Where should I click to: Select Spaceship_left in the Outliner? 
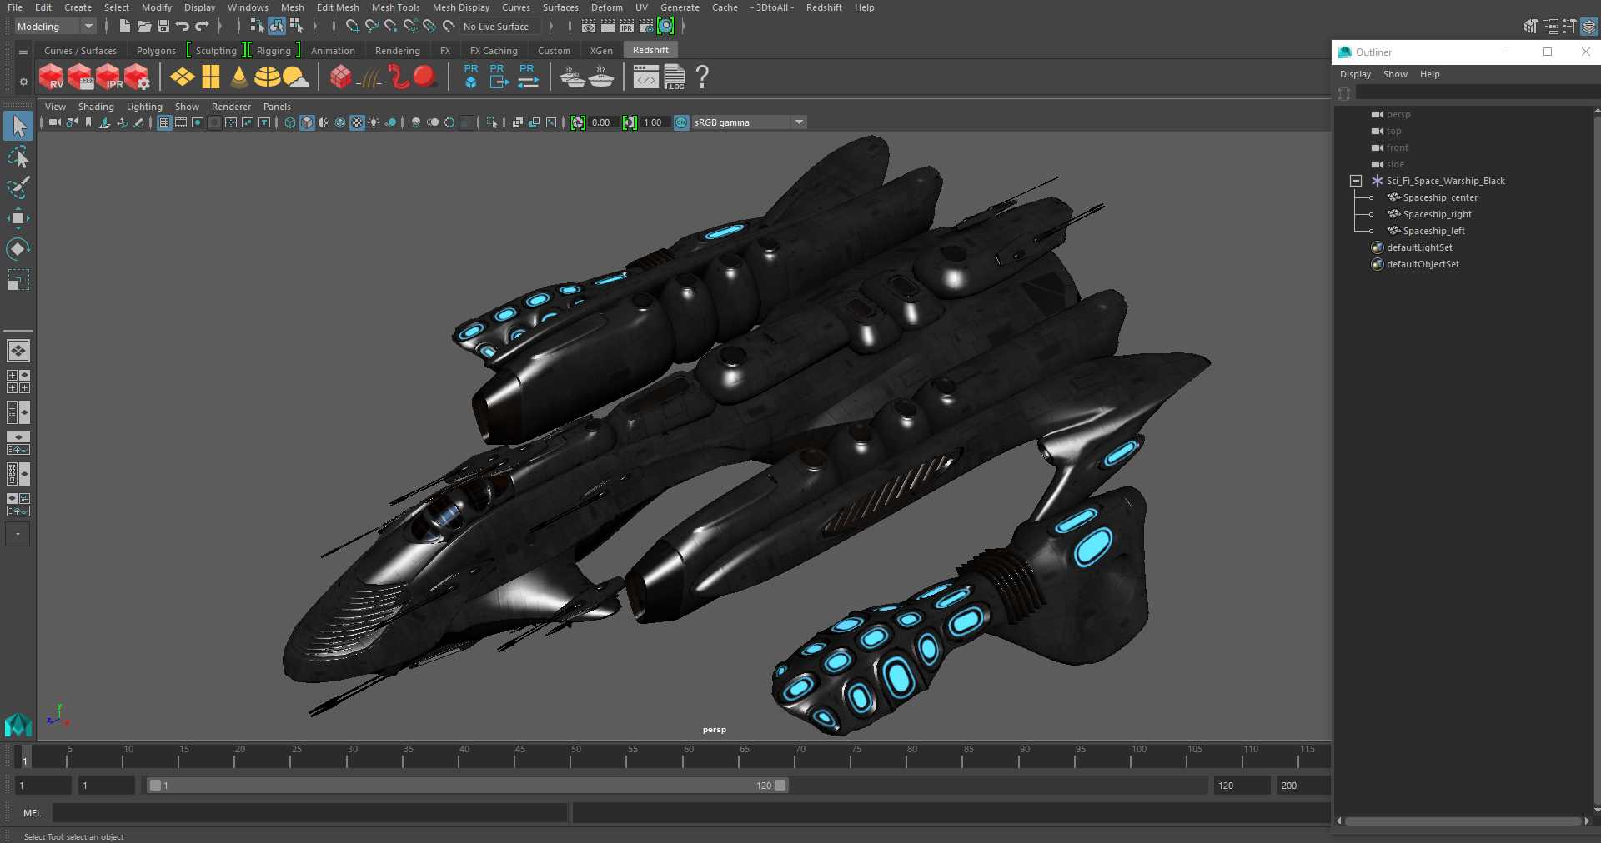click(x=1433, y=231)
